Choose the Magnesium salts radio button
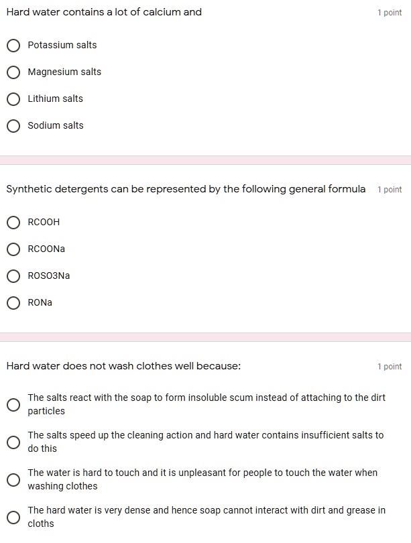 (x=13, y=72)
